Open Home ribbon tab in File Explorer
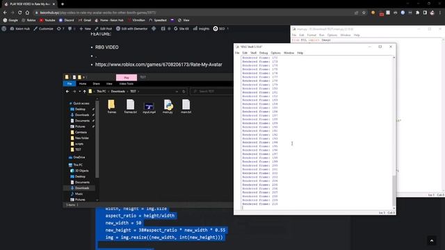The width and height of the screenshot is (445, 250). click(x=83, y=83)
